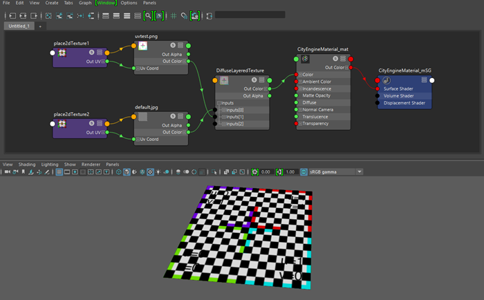Open the Graph menu
This screenshot has height=300, width=484.
(85, 3)
